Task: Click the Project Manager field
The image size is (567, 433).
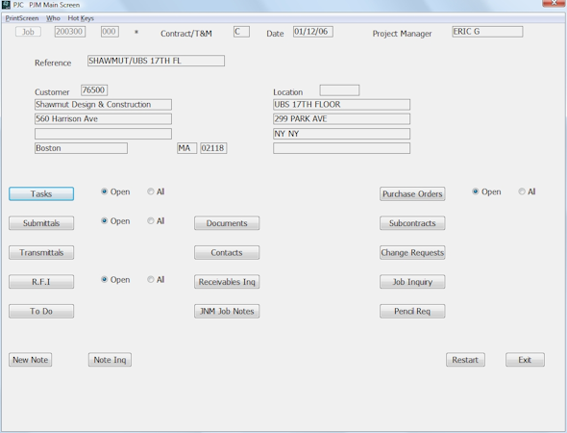Action: pyautogui.click(x=487, y=32)
